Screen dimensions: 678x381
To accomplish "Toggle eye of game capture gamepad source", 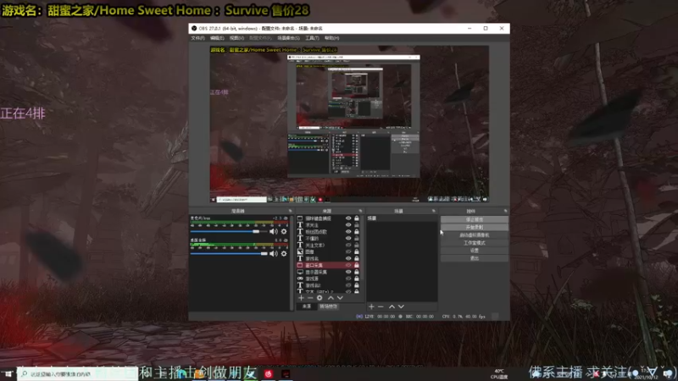I will coord(348,279).
